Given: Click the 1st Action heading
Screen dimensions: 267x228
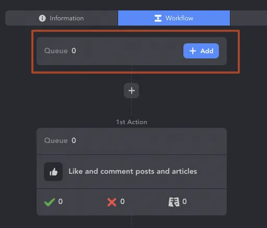Looking at the screenshot, I should click(132, 122).
